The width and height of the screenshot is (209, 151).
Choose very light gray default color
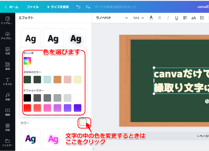click(67, 98)
